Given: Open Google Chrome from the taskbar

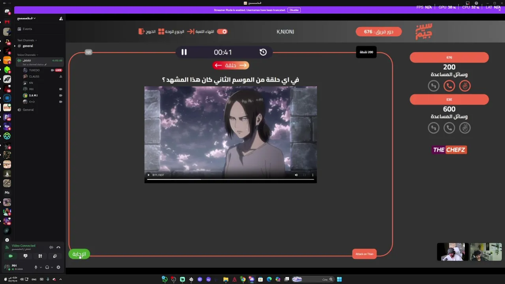Looking at the screenshot, I should coord(243,279).
